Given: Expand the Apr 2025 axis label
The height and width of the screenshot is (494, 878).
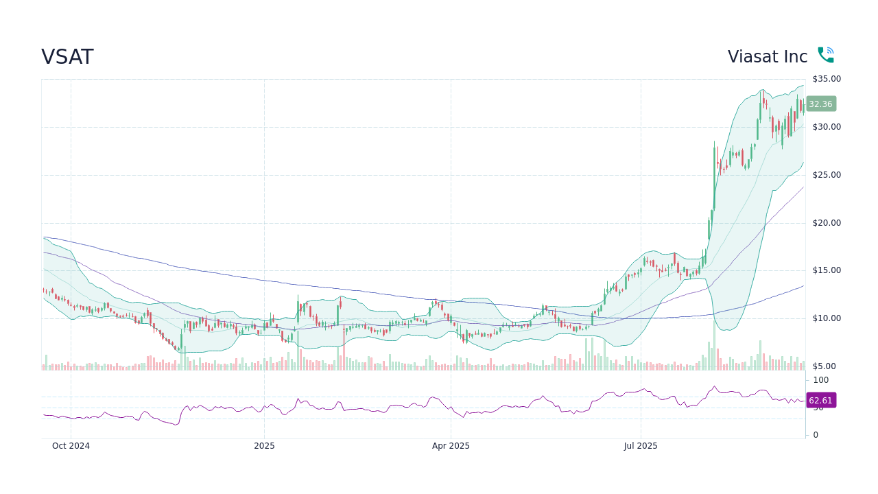Looking at the screenshot, I should (452, 446).
